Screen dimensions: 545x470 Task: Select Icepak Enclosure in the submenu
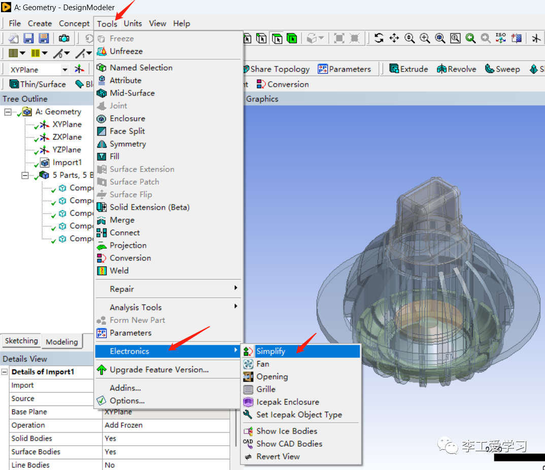(301, 402)
